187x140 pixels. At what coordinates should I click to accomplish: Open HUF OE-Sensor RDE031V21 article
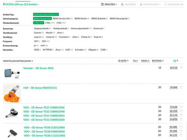[40, 88]
